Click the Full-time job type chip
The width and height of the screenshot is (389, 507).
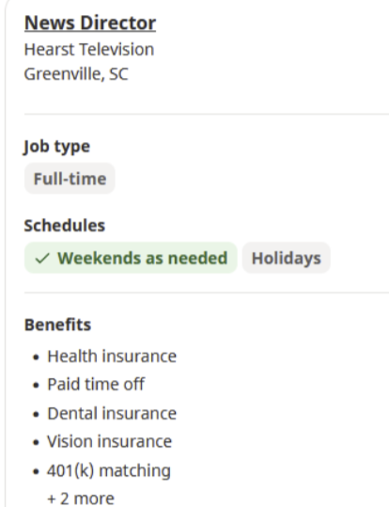coord(70,179)
